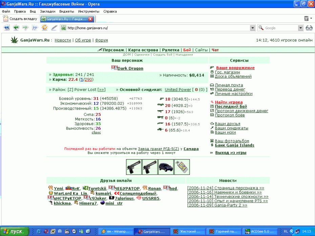Switch to ACDSee 5.0 taskbar window
315x236 pixels.
click(x=260, y=231)
